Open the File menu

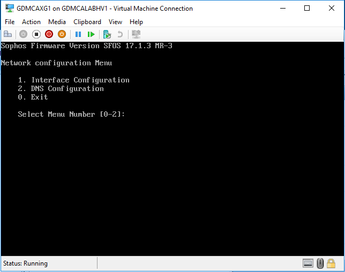(x=10, y=22)
